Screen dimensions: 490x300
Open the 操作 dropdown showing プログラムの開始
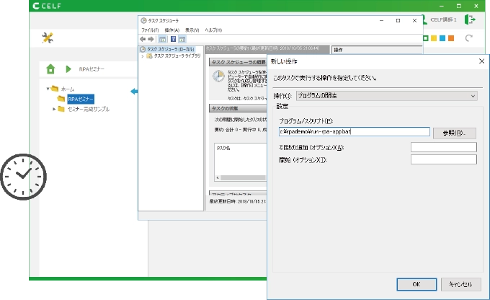pos(386,96)
